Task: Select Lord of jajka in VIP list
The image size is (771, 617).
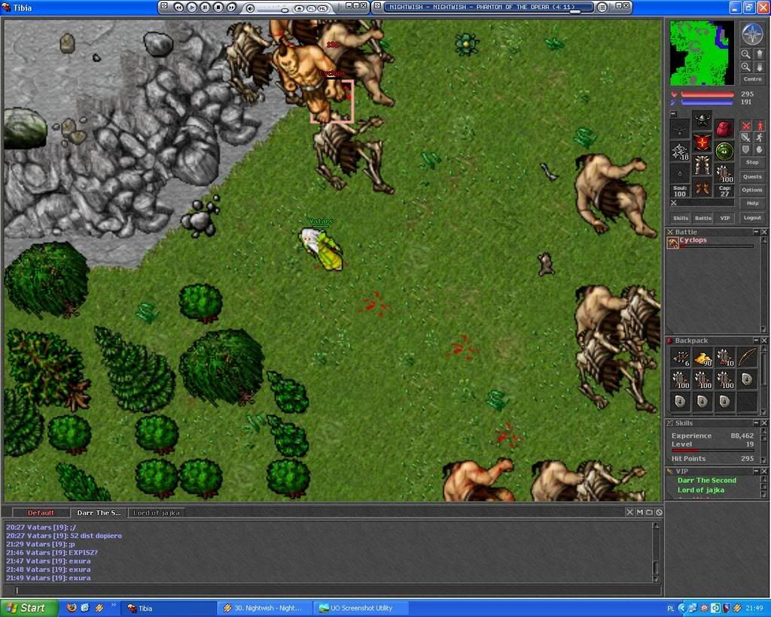Action: (x=701, y=490)
